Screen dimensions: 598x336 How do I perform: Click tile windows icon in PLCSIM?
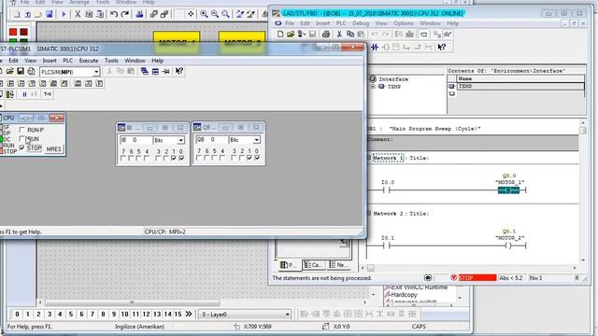tap(155, 71)
